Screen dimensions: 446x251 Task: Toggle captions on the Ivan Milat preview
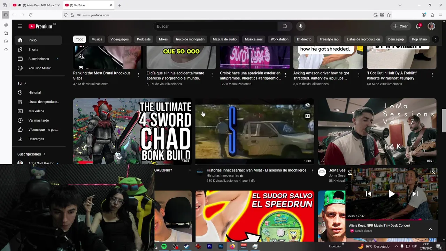pyautogui.click(x=307, y=116)
